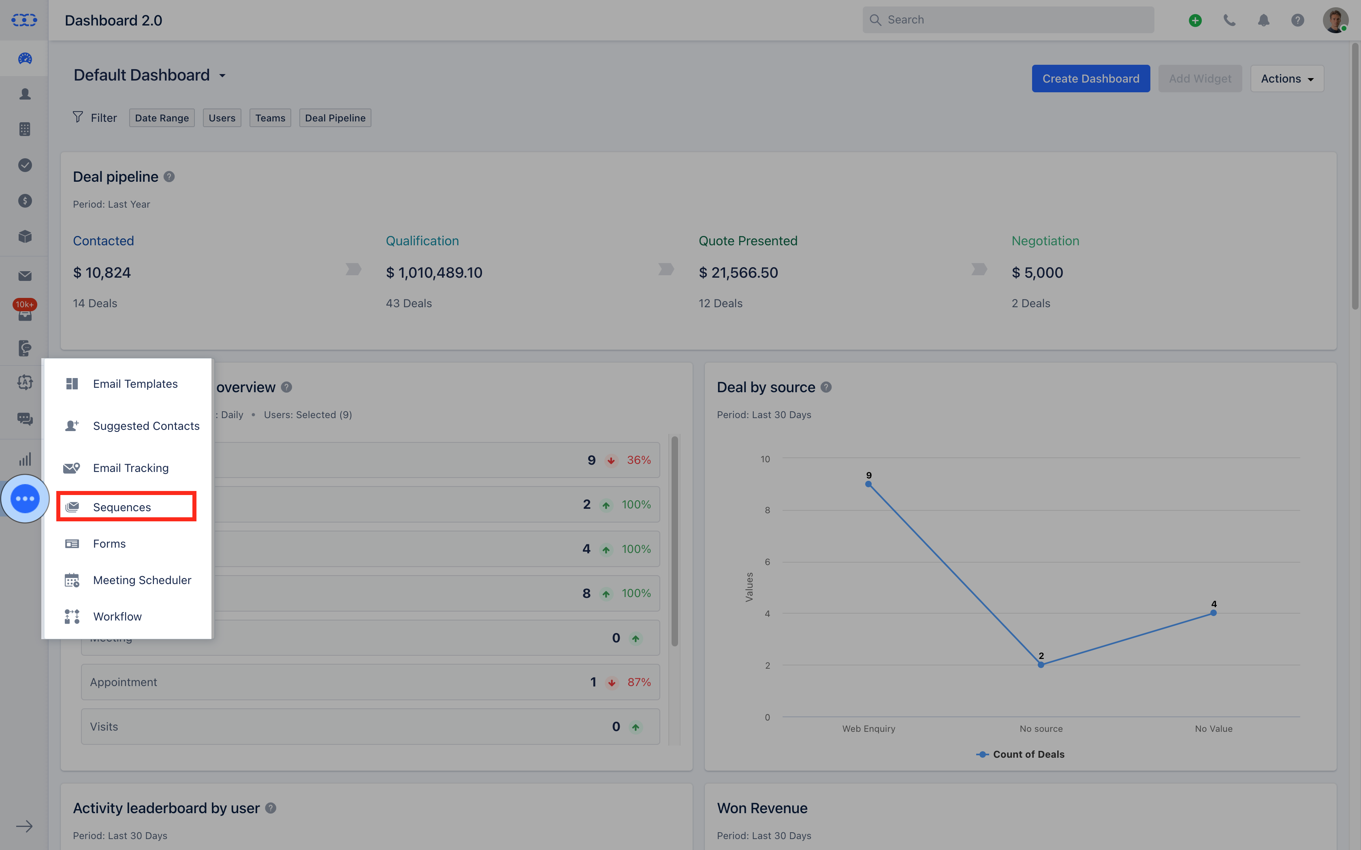Click the Create Dashboard button

1090,78
